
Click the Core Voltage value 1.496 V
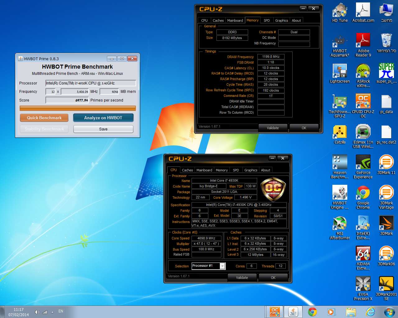point(246,197)
